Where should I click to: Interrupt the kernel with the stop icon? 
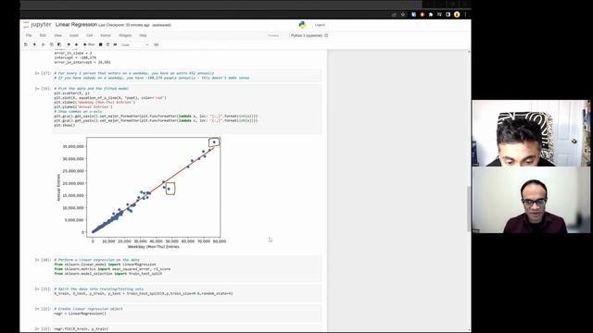(101, 44)
